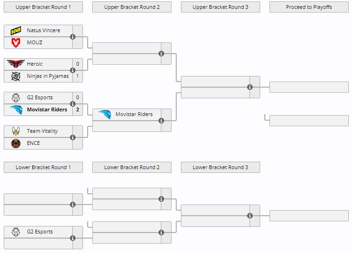
Task: Click the Natus Vincere team name
Action: 43,31
